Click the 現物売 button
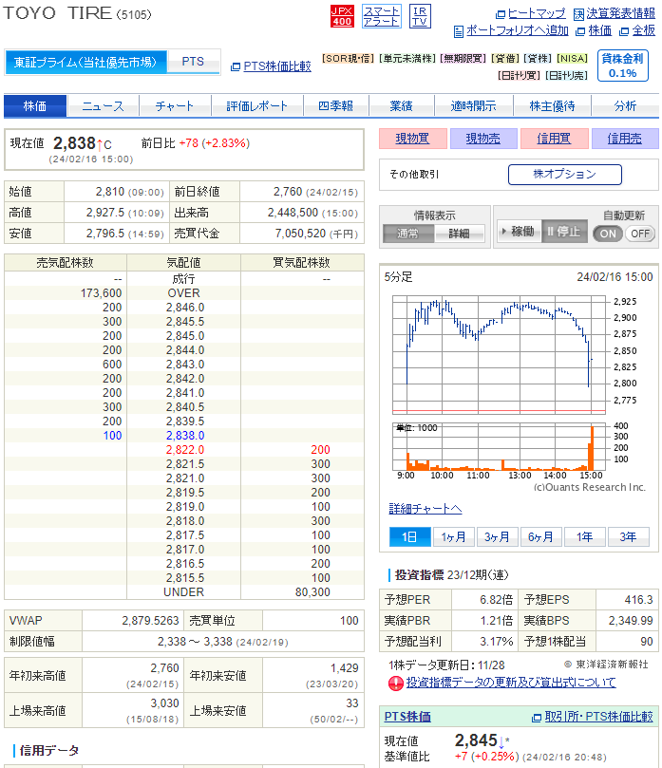Viewport: 662px width, 768px height. tap(483, 139)
